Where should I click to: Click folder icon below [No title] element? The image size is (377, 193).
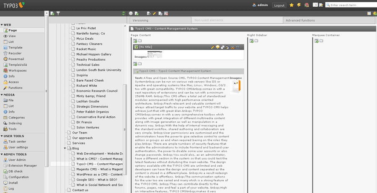click(139, 64)
